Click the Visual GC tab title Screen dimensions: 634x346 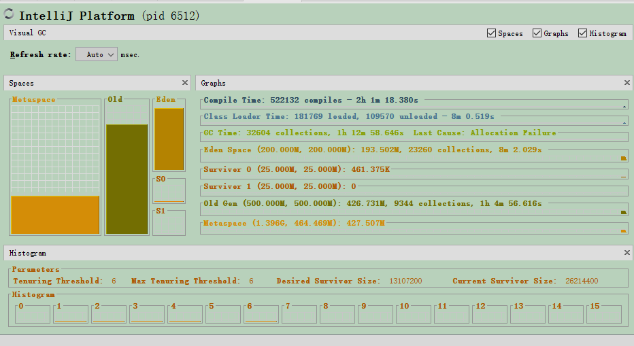point(27,33)
